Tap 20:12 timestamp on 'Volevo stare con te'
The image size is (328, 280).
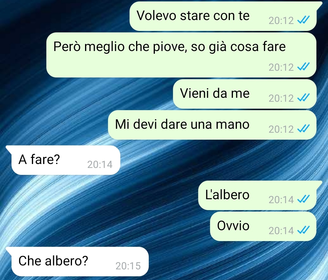281,20
